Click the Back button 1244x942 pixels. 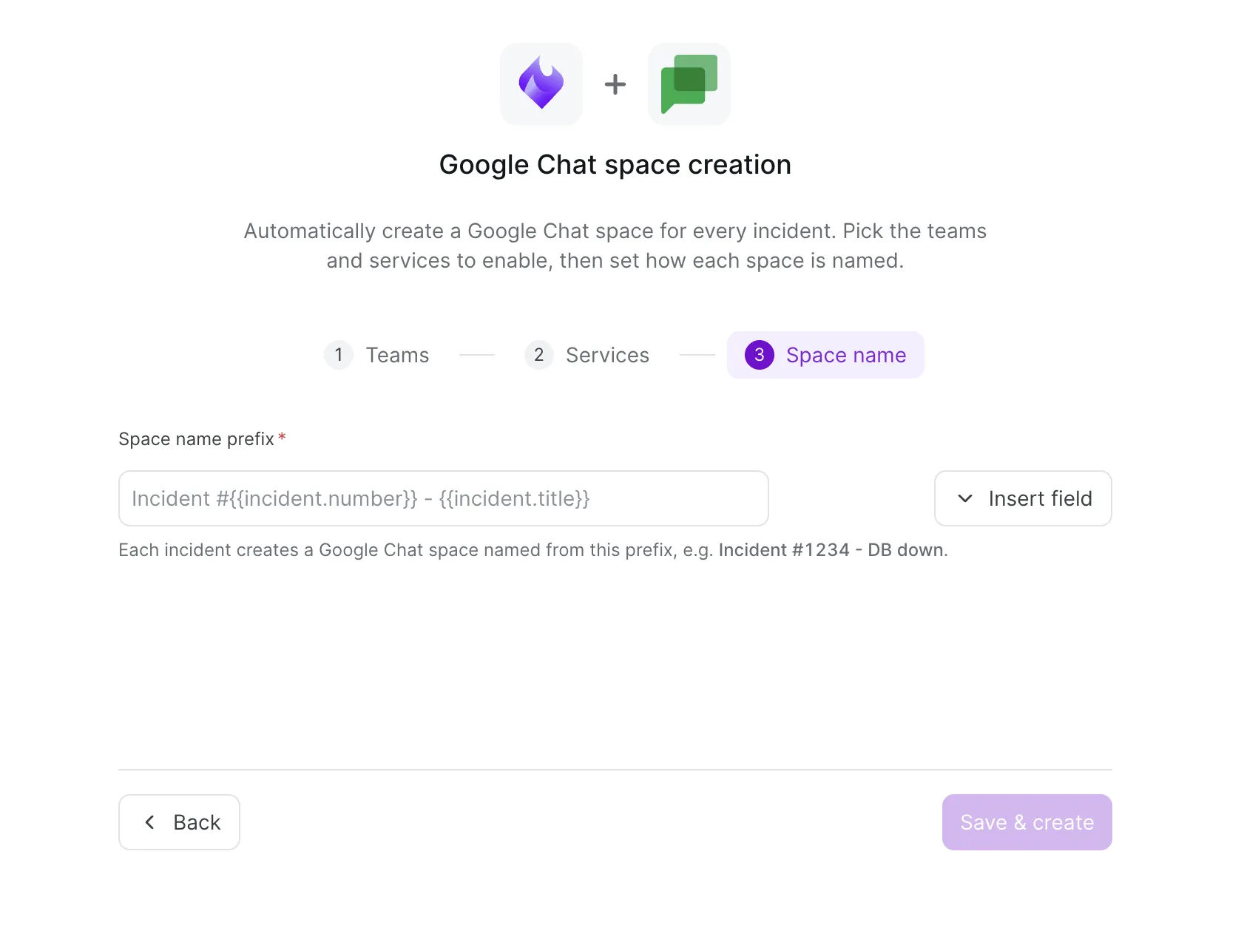click(x=179, y=822)
